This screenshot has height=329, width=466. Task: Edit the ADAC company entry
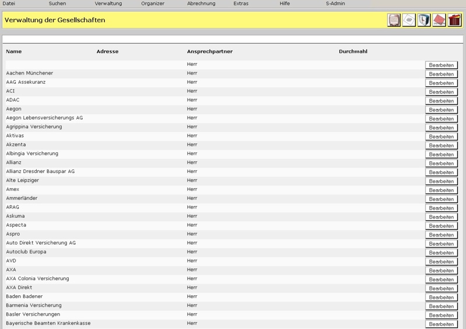442,101
